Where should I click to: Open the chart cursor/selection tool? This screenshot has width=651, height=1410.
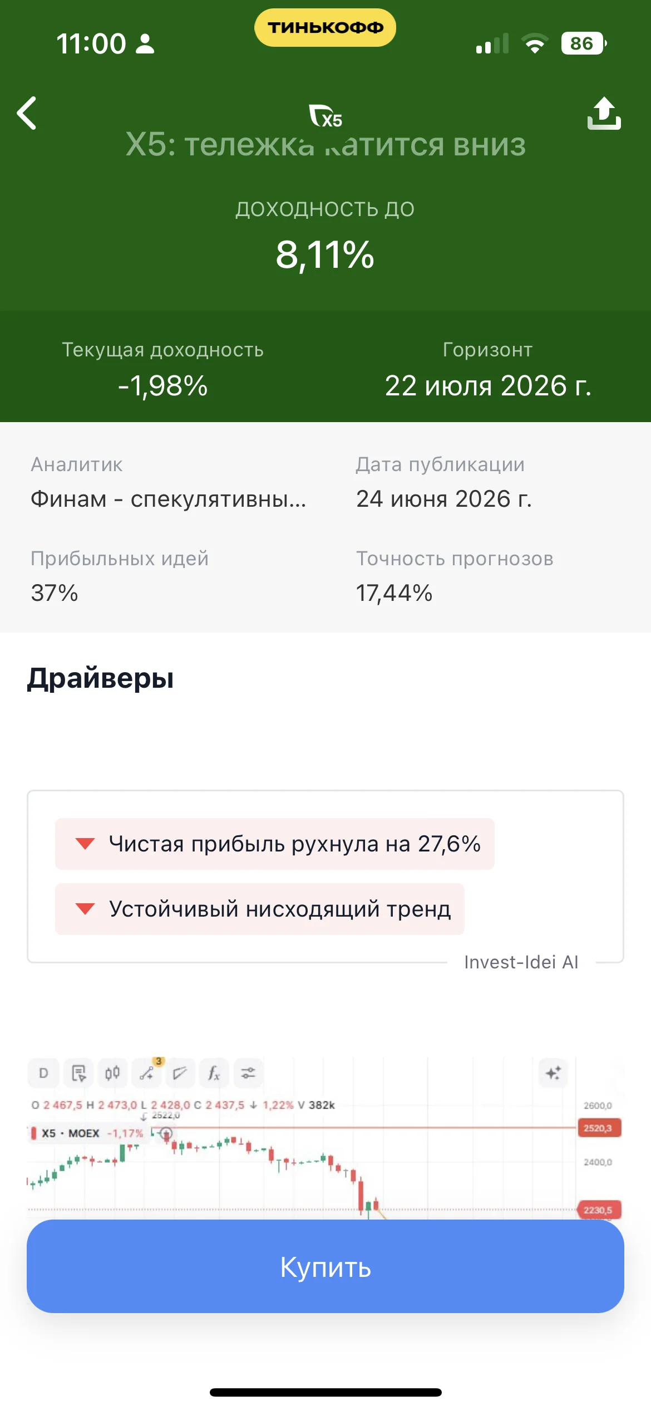(78, 1073)
